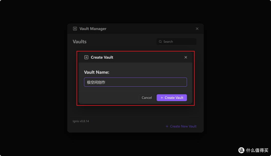Click the 什么值得买 watermark text
Image resolution: width=271 pixels, height=156 pixels.
pyautogui.click(x=257, y=150)
